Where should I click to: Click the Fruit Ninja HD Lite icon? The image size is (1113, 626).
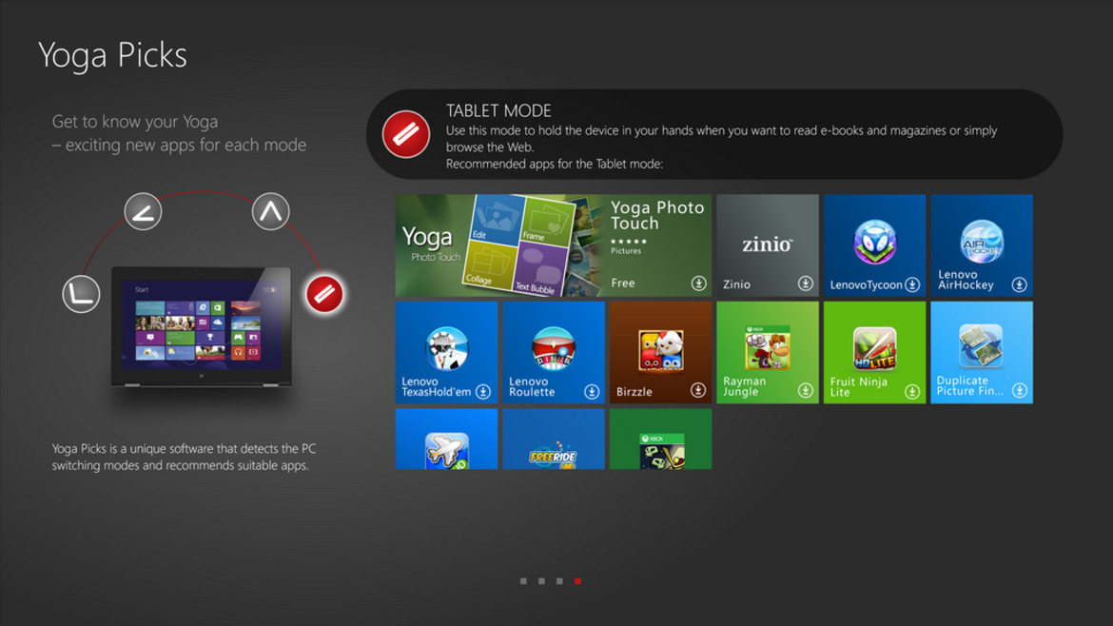[874, 348]
